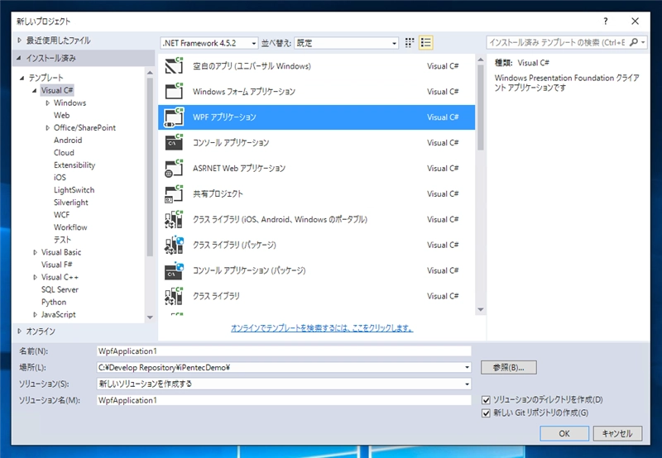
Task: Click the template list scroll up arrow
Action: tap(481, 60)
